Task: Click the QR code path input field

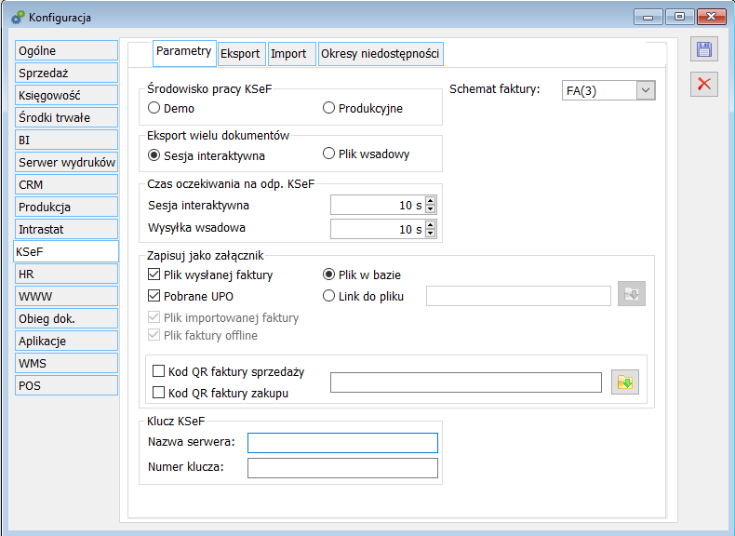Action: [466, 382]
